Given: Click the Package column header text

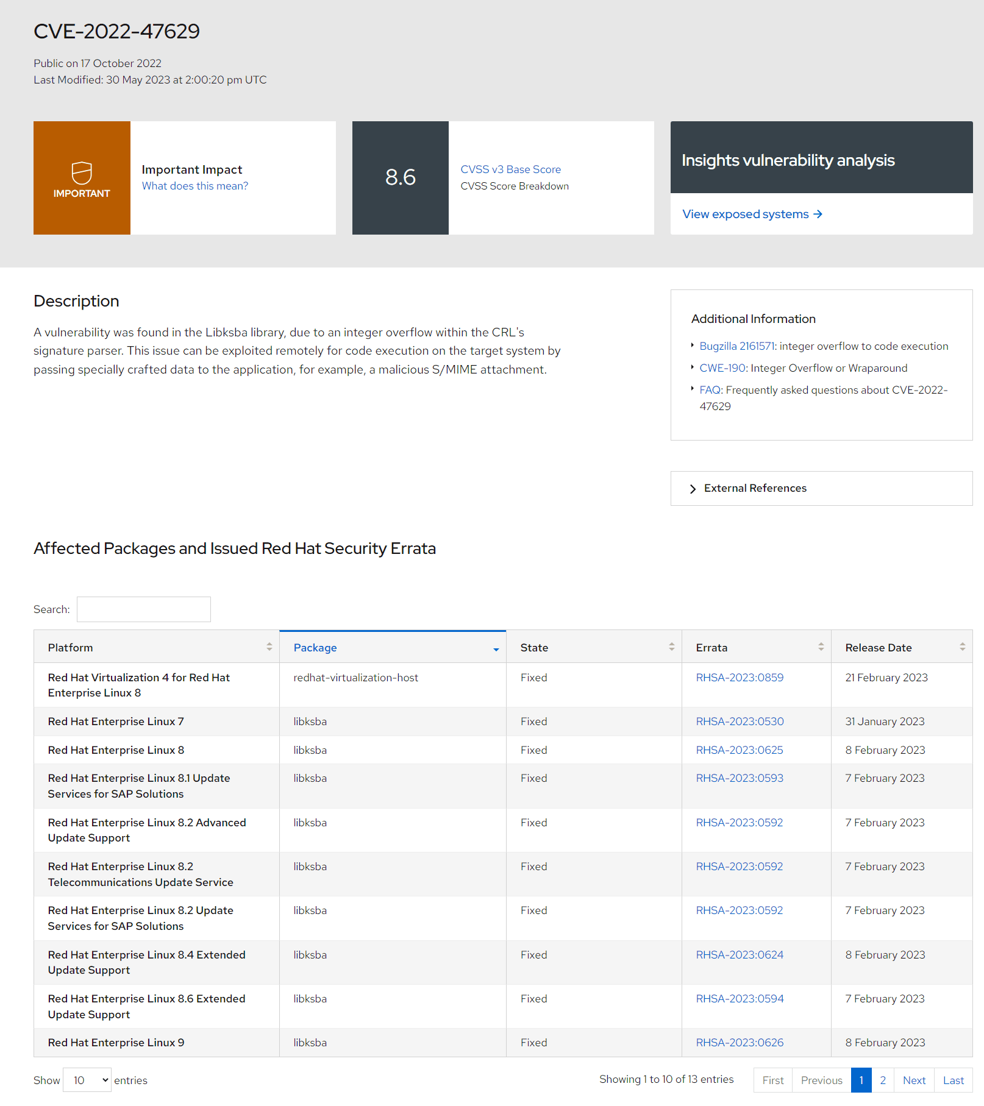Looking at the screenshot, I should point(315,648).
